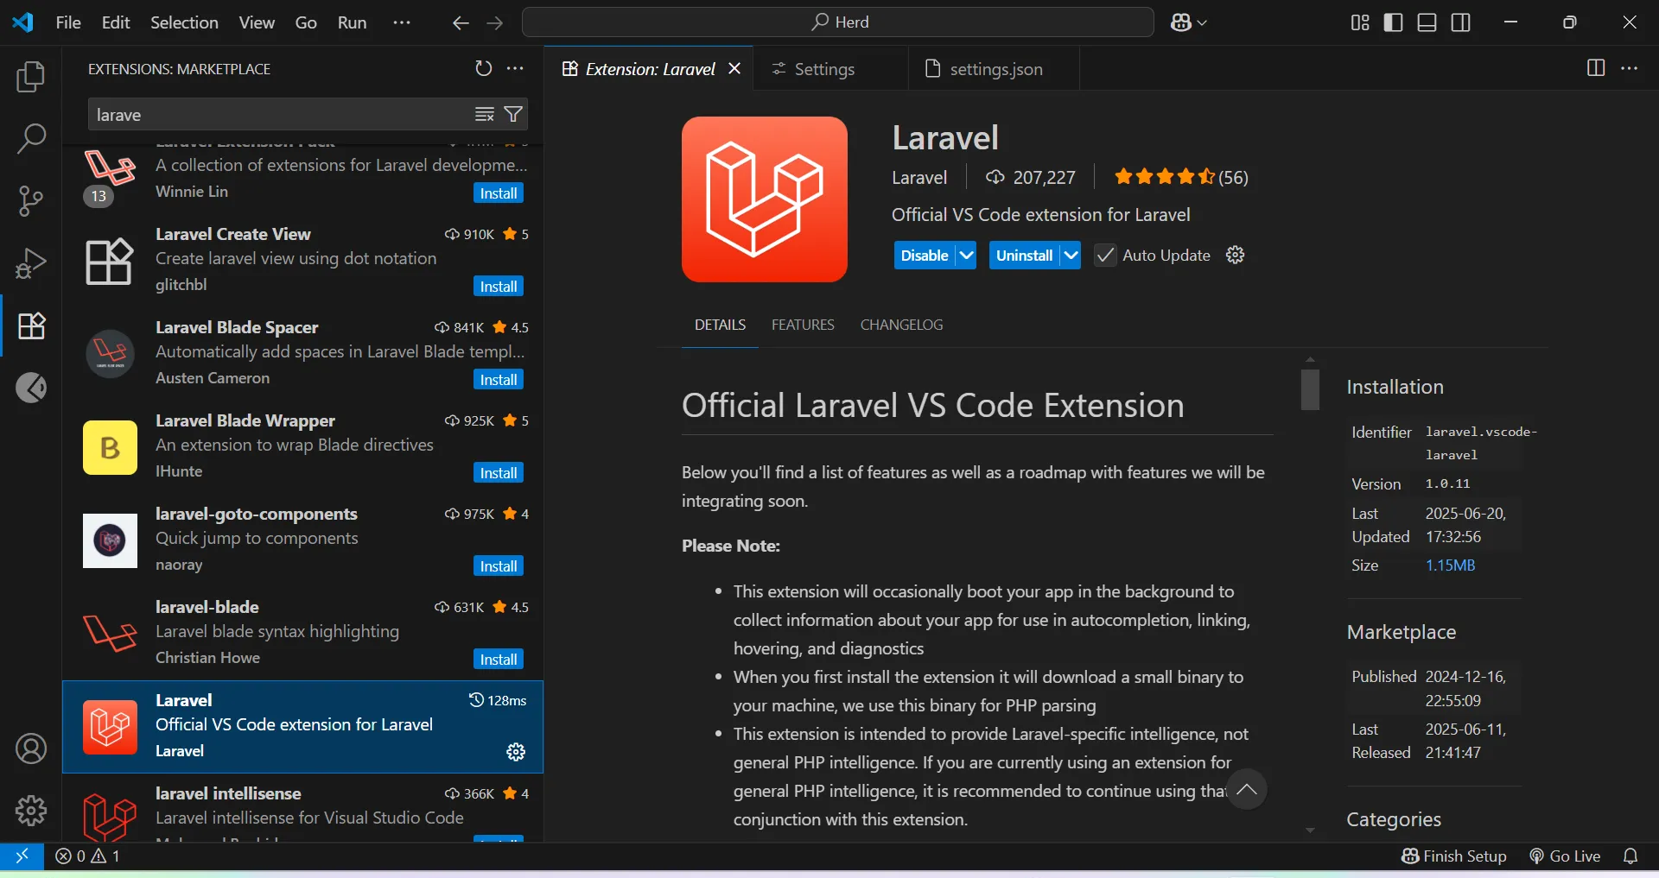Screen dimensions: 1659x878
Task: Select the Extensions view icon
Action: click(31, 325)
